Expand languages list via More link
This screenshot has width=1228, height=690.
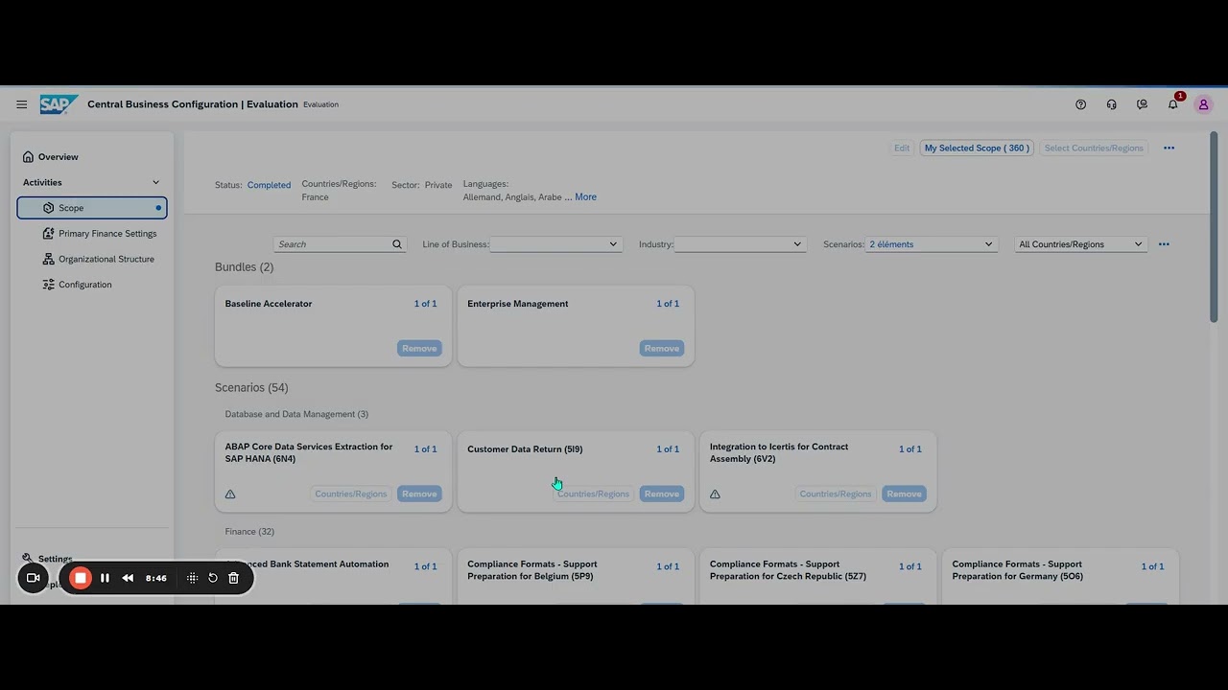(585, 197)
